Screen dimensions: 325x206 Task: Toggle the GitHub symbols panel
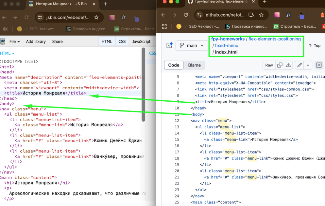(319, 65)
